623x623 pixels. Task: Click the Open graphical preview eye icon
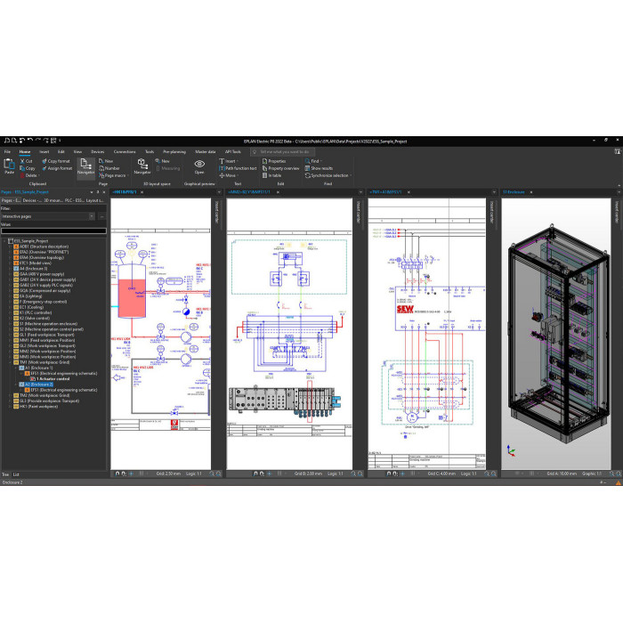(x=199, y=165)
